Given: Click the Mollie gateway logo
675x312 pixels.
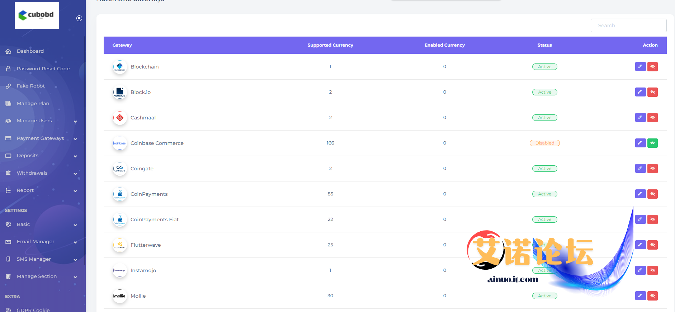Looking at the screenshot, I should point(120,296).
